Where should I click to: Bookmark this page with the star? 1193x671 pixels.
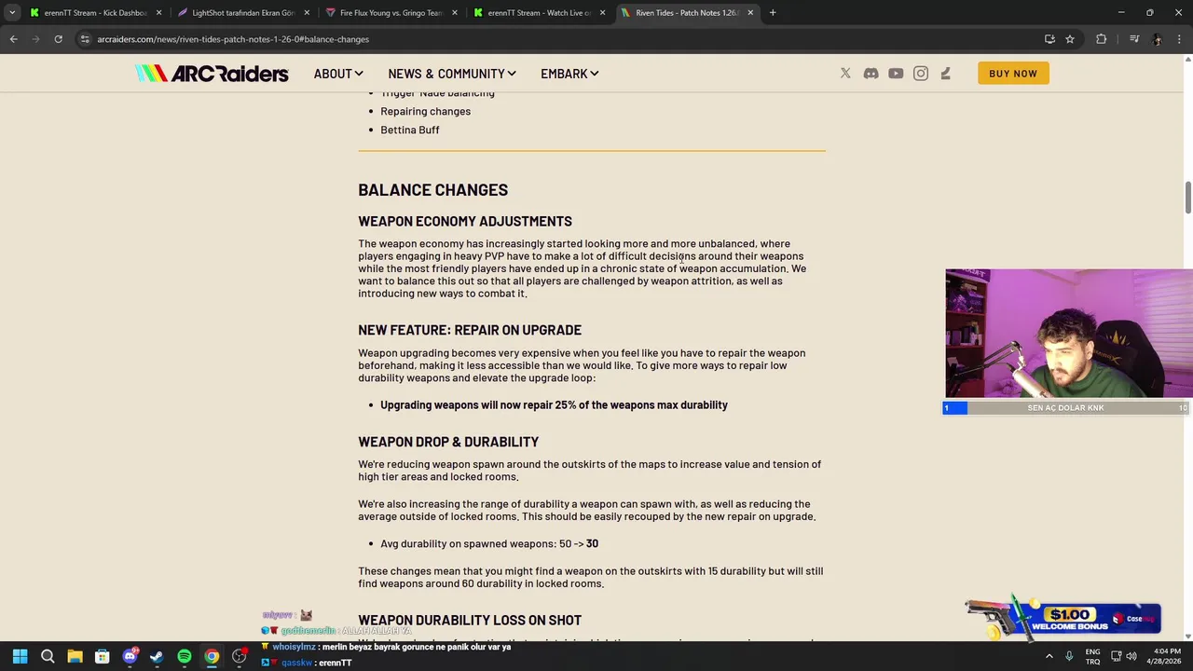click(1070, 39)
